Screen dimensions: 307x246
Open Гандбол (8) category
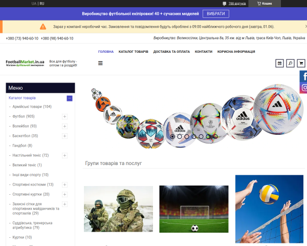pos(23,146)
